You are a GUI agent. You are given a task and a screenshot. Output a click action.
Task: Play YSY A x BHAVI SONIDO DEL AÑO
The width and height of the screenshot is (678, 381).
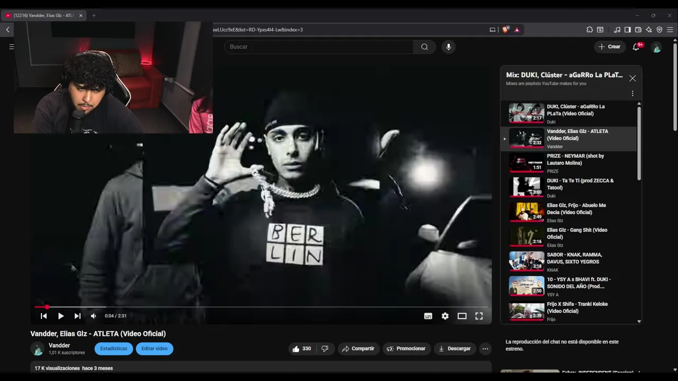(569, 286)
